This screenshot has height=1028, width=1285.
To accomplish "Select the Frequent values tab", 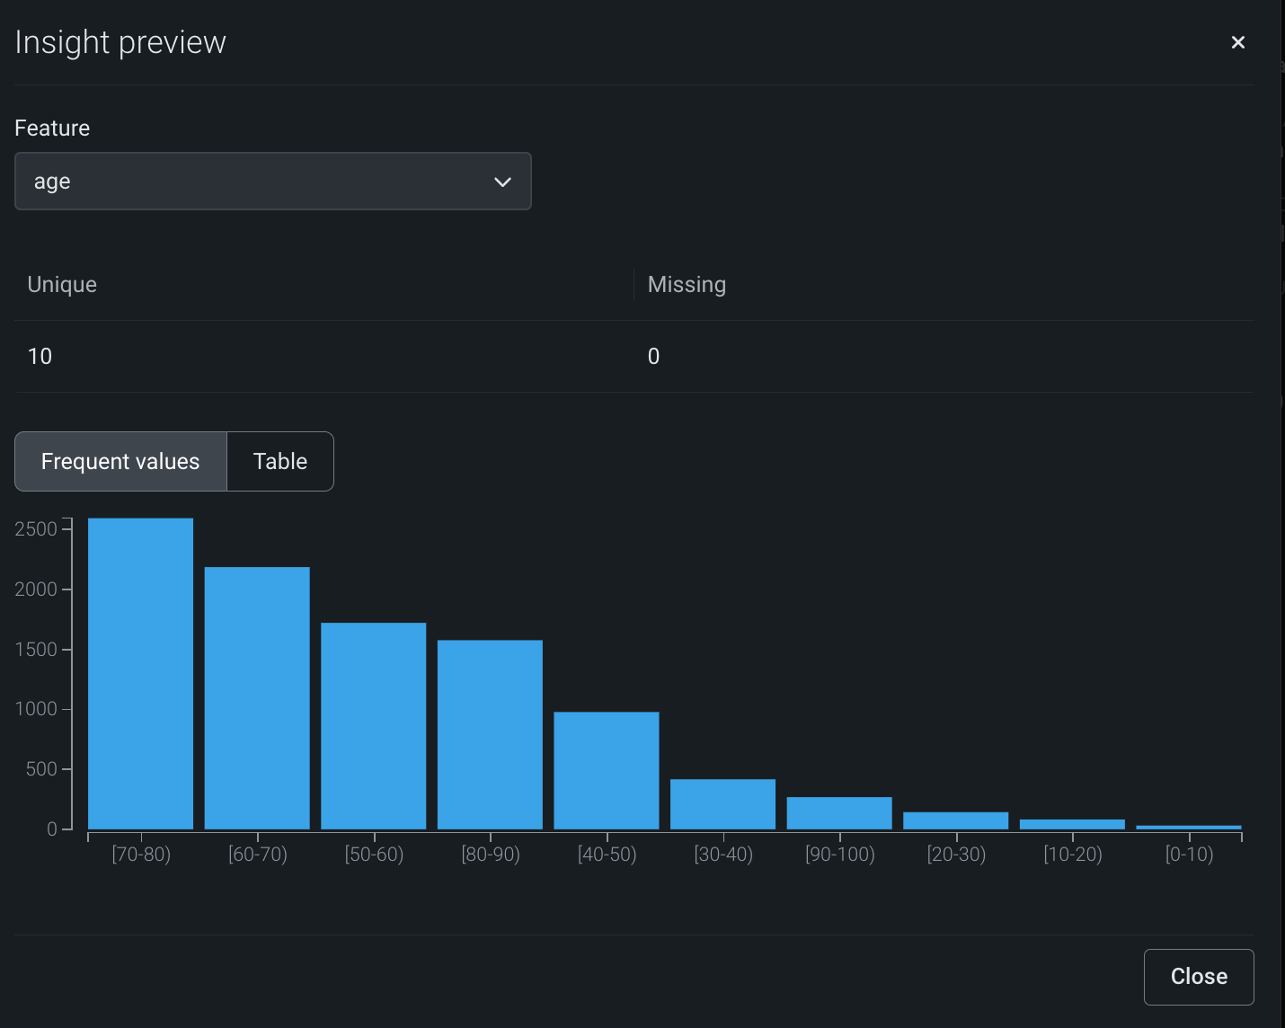I will (x=120, y=462).
